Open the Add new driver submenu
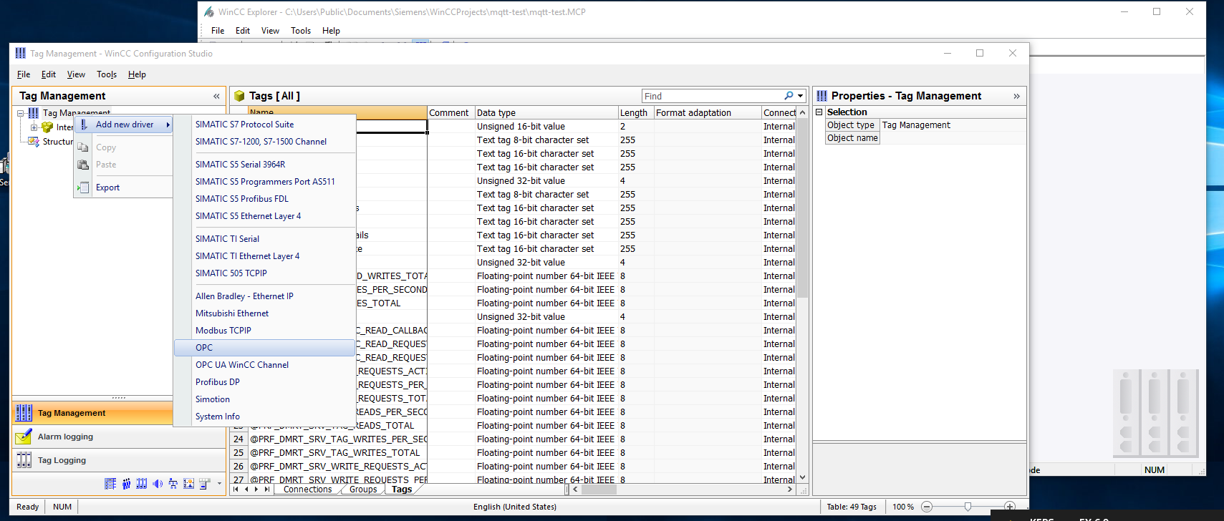The image size is (1224, 521). click(125, 125)
